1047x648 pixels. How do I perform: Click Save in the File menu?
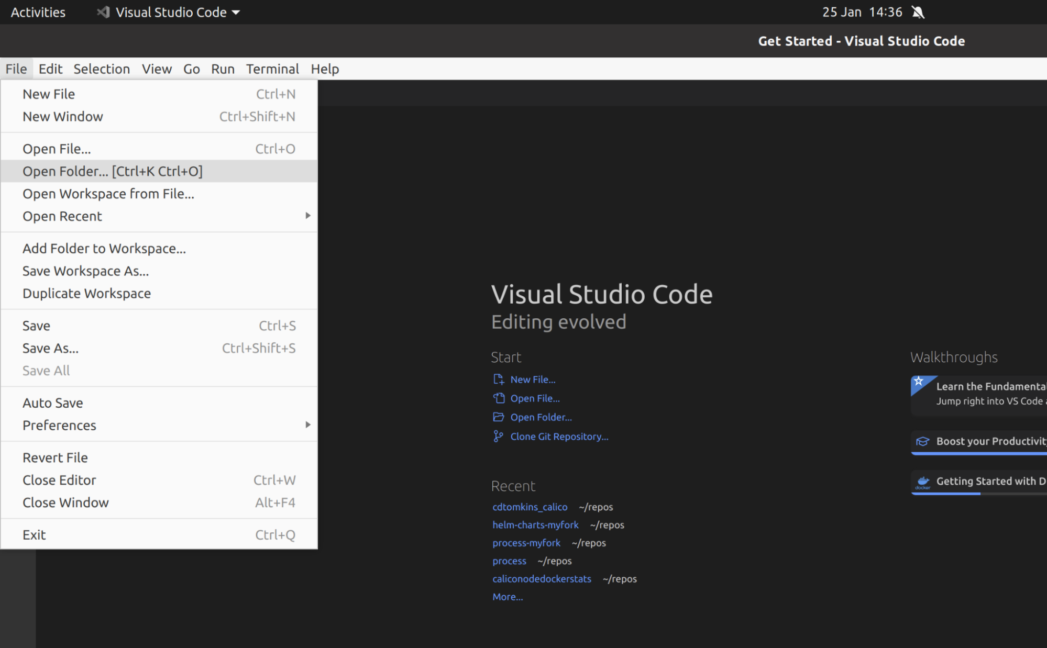pyautogui.click(x=159, y=326)
